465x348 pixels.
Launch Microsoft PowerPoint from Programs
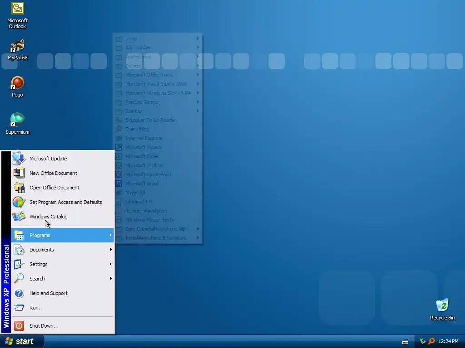(158, 174)
